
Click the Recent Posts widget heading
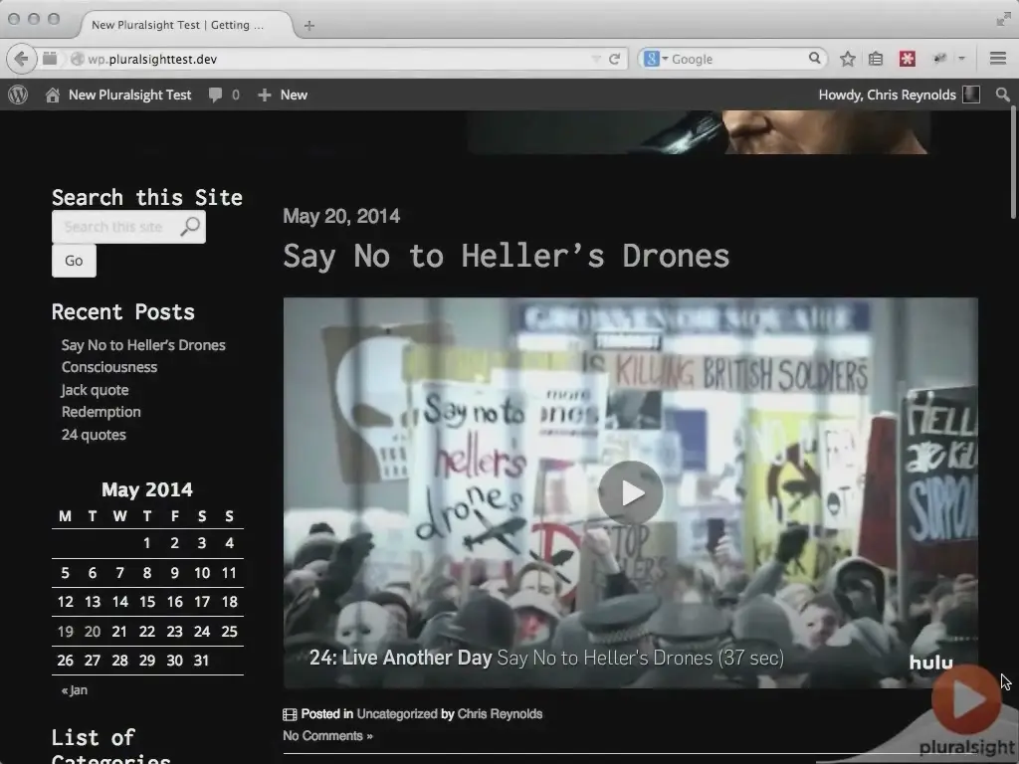[x=123, y=311]
